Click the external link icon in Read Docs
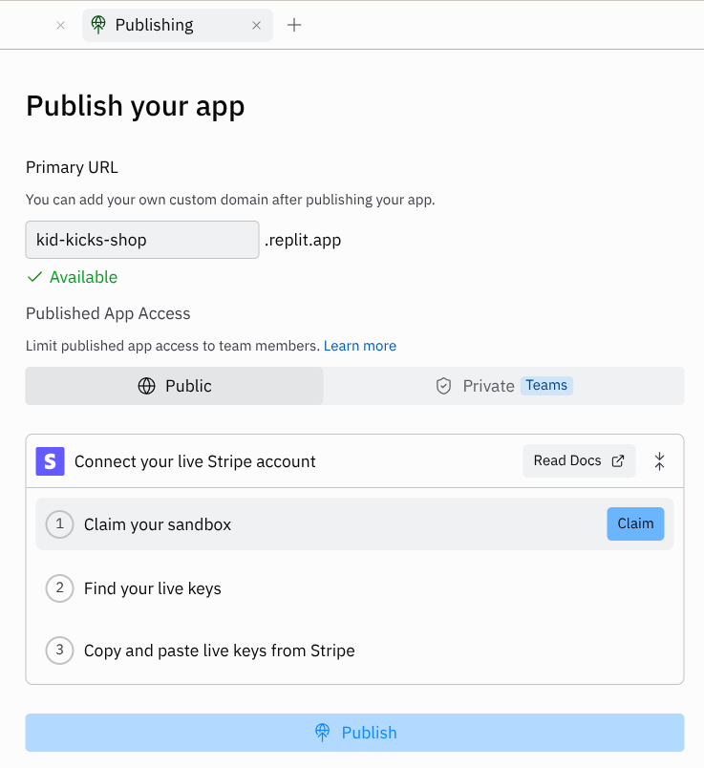Viewport: 704px width, 768px height. pos(618,461)
